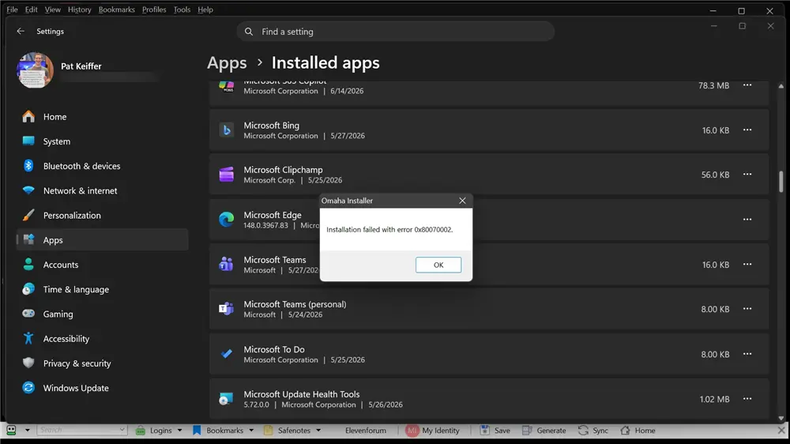Click the Microsoft Clipchamp app icon
The width and height of the screenshot is (790, 444).
coord(226,175)
